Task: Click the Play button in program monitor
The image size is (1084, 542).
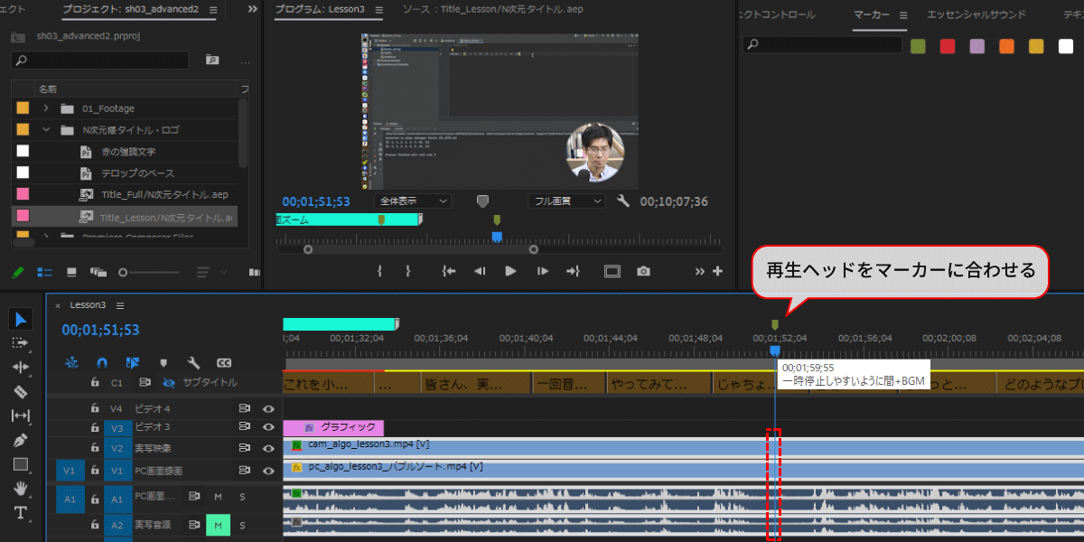Action: tap(510, 271)
